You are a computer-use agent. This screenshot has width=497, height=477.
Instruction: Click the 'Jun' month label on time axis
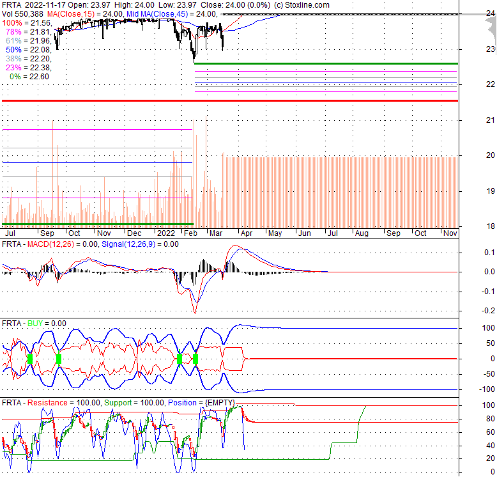(305, 233)
